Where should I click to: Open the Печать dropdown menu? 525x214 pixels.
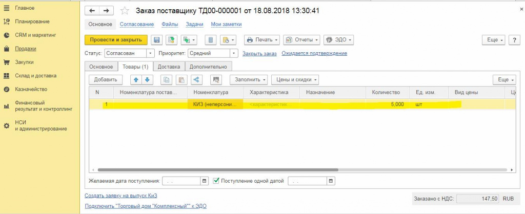263,40
